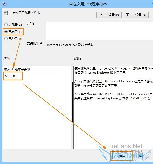Select the 已禁用(D) radio button

click(x=6, y=39)
